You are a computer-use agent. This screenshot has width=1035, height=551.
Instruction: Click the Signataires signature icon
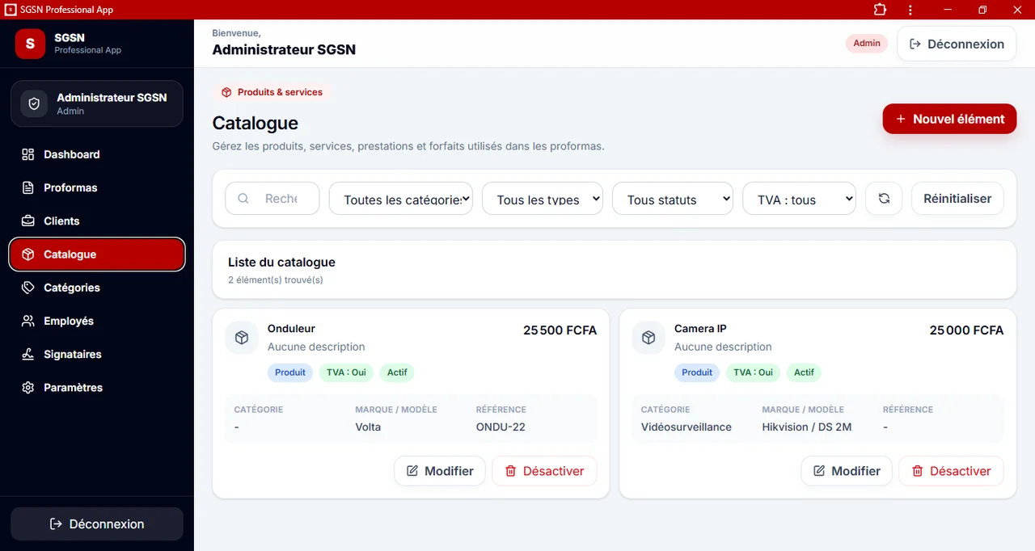pos(28,354)
